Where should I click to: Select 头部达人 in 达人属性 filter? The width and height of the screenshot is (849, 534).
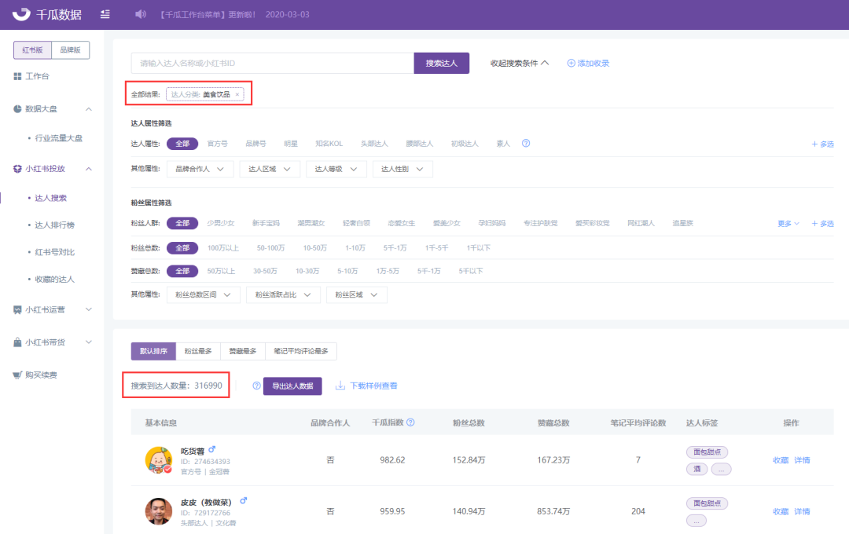click(374, 144)
